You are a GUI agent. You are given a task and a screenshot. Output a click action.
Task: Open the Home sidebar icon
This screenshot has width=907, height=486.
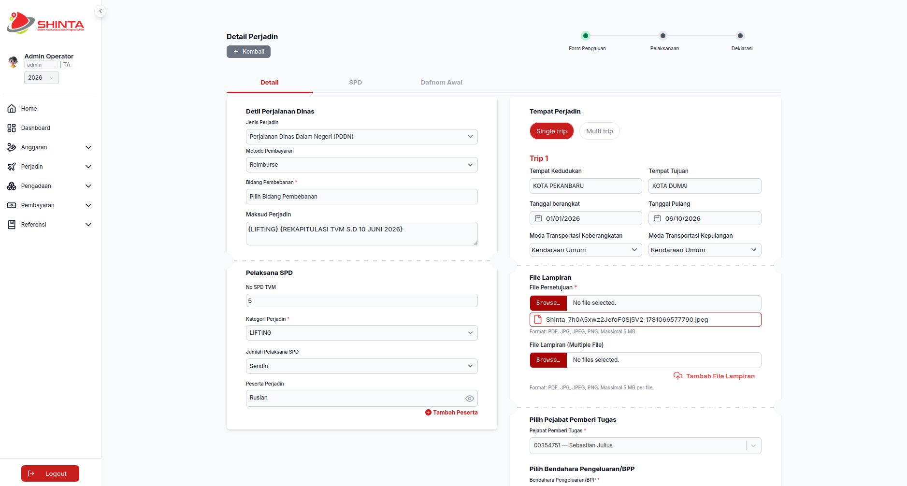tap(12, 109)
